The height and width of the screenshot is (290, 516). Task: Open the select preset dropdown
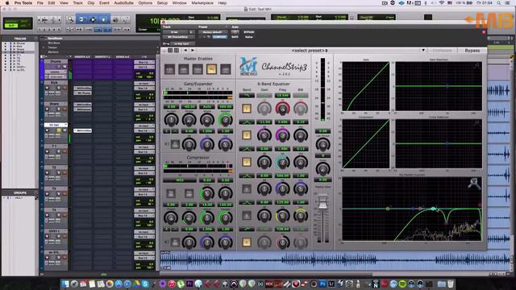click(x=310, y=51)
